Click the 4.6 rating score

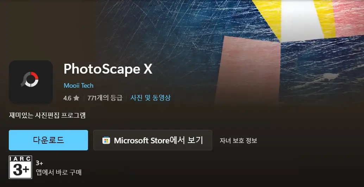67,98
